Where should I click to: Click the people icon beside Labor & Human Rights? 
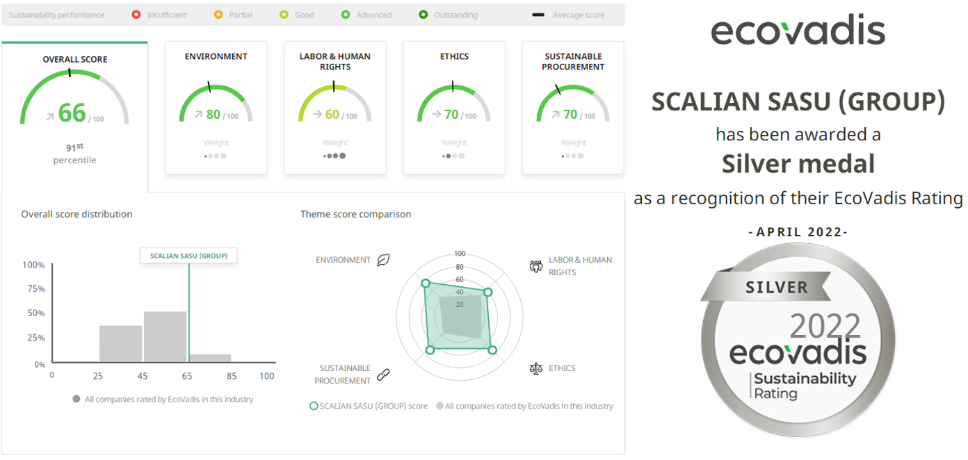[535, 265]
